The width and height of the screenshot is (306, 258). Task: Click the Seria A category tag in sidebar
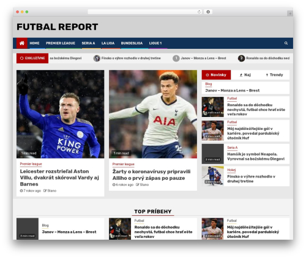pos(233,148)
